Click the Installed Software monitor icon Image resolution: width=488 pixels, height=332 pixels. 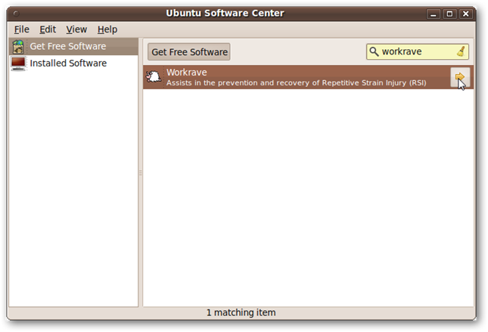18,64
